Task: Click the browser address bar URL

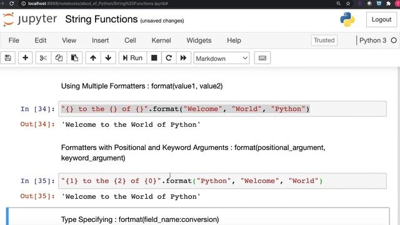Action: tap(98, 4)
